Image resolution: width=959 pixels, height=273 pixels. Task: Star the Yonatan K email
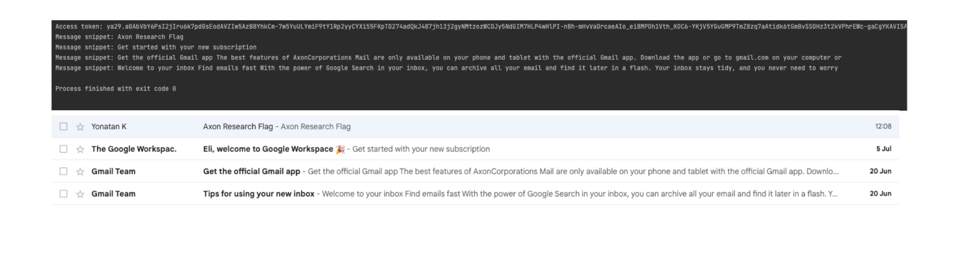pos(80,127)
